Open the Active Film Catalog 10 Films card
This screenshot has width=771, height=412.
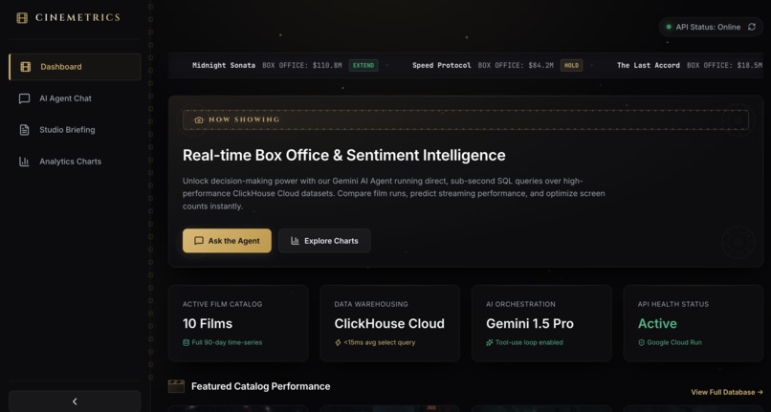click(238, 323)
